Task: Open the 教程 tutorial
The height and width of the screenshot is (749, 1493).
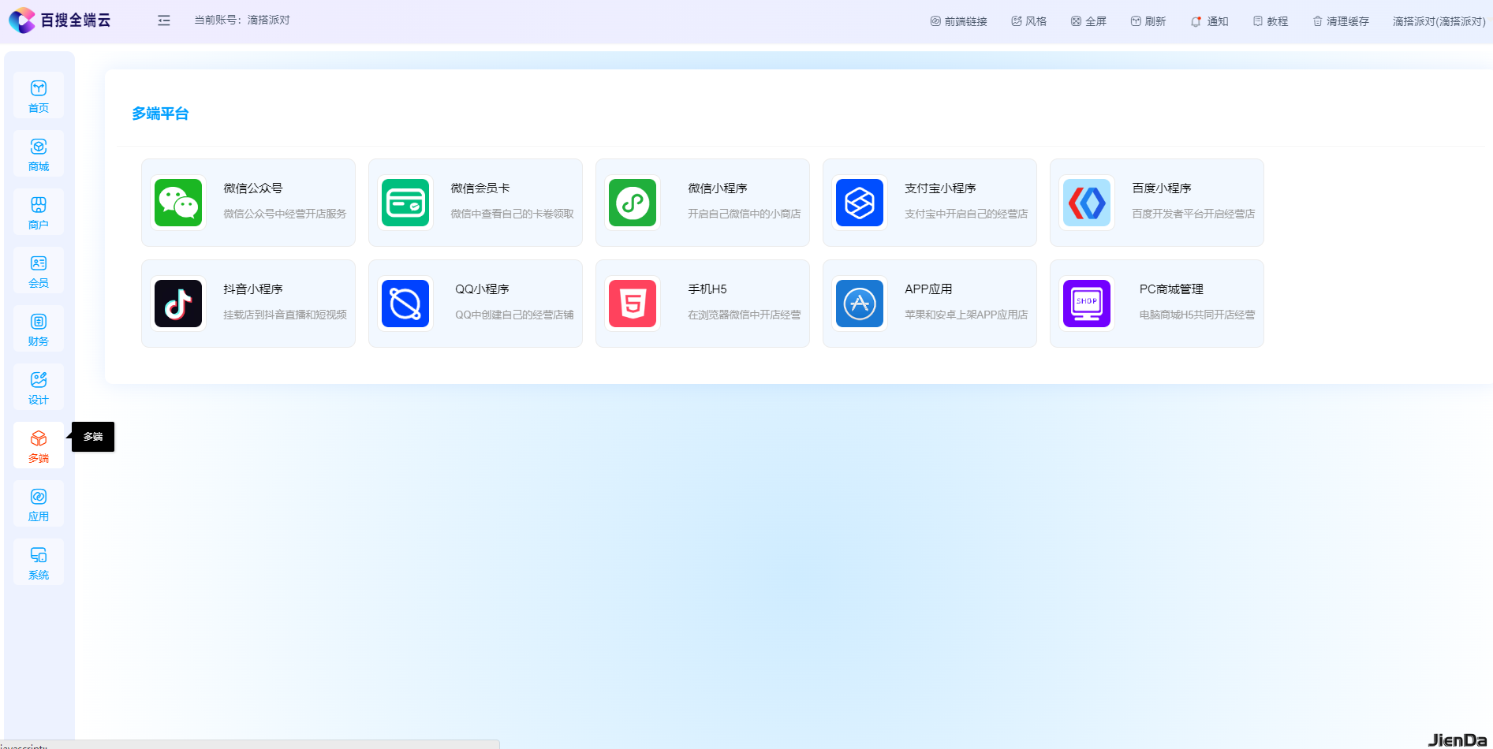Action: tap(1271, 20)
